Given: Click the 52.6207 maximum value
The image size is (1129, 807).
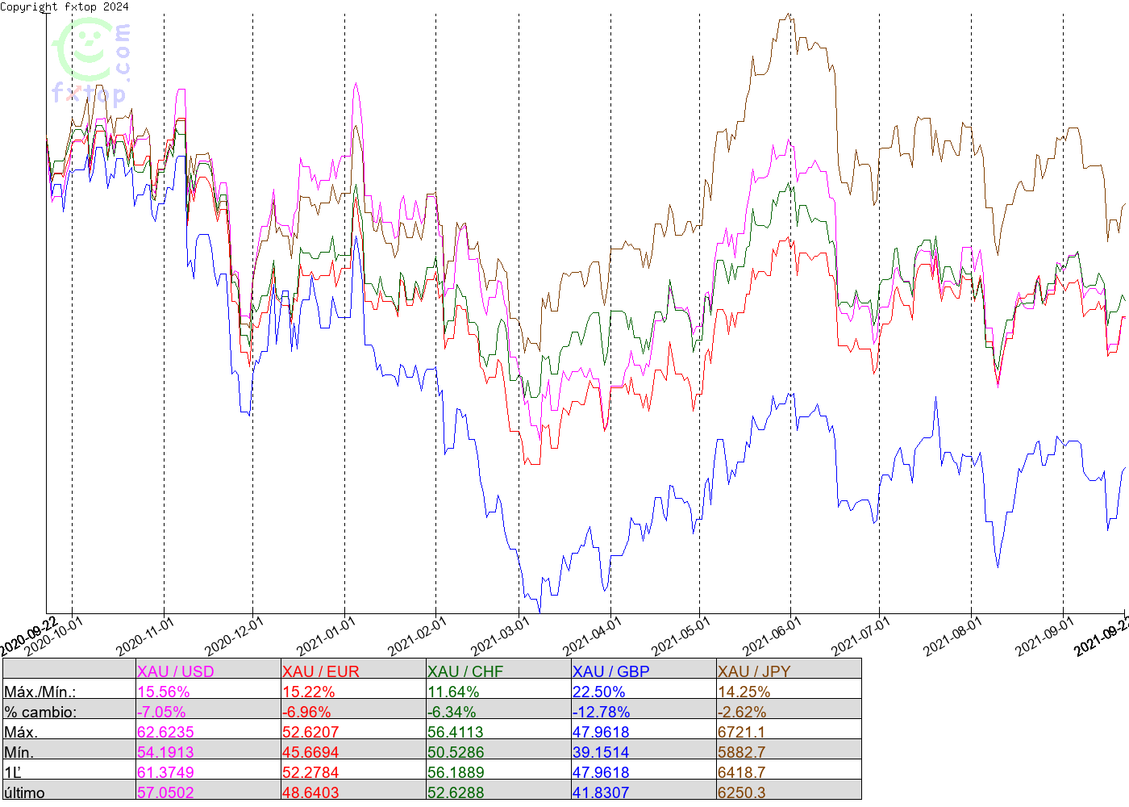Looking at the screenshot, I should coord(310,733).
